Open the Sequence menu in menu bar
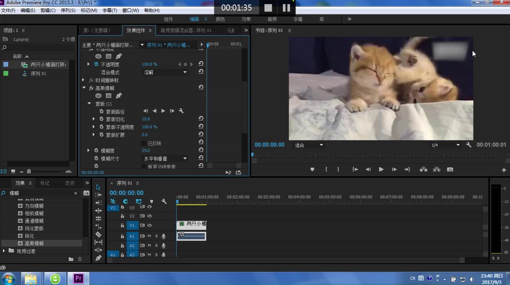 pos(68,10)
